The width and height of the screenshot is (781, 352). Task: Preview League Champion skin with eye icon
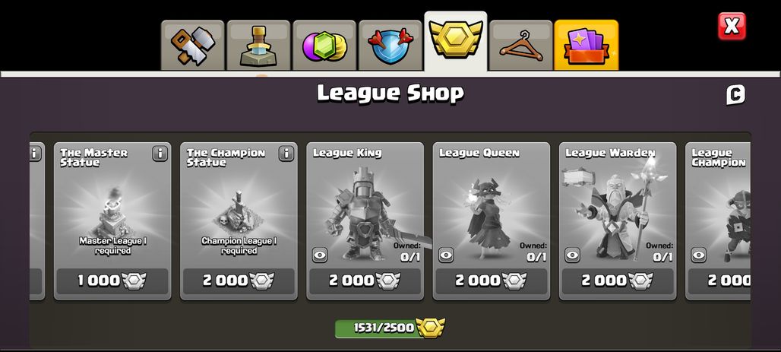[699, 255]
